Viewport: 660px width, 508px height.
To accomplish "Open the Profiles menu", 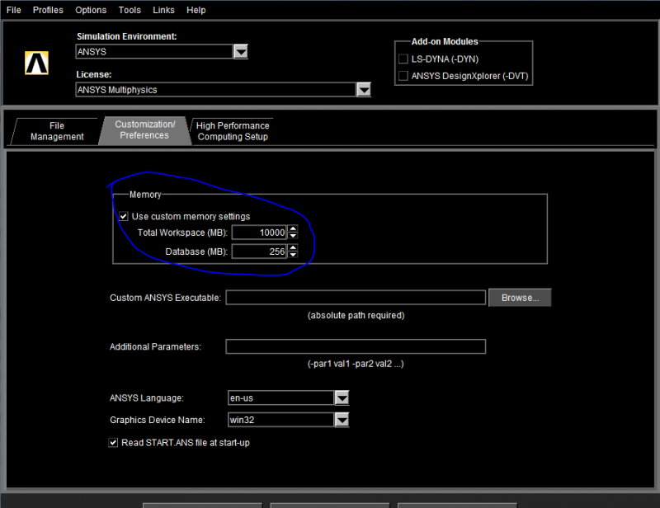I will pos(48,10).
